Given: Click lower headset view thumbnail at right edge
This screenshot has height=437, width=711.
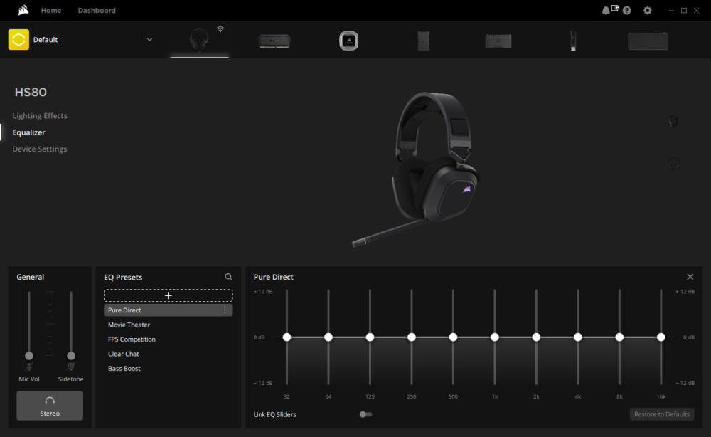Looking at the screenshot, I should point(673,164).
